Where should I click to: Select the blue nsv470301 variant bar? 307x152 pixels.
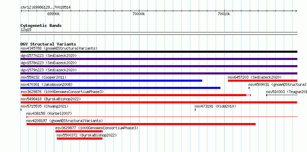tap(120, 88)
